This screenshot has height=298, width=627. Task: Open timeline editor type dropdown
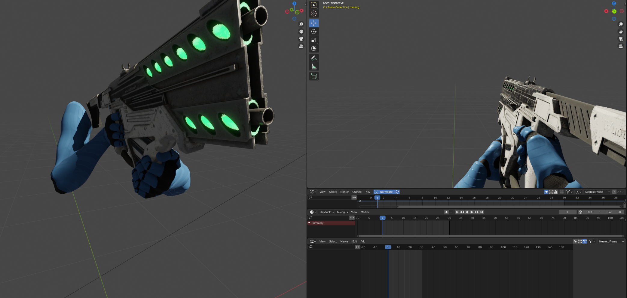tap(313, 212)
